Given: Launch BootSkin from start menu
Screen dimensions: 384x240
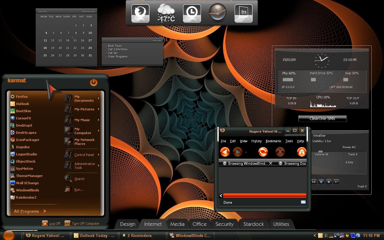Looking at the screenshot, I should (21, 111).
